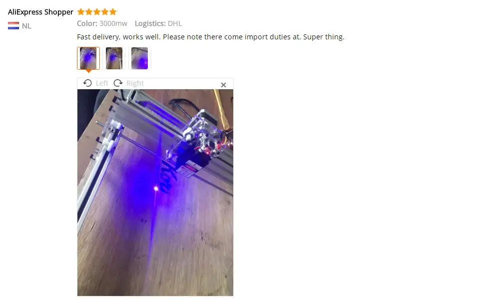View the third review photo thumbnail

139,58
